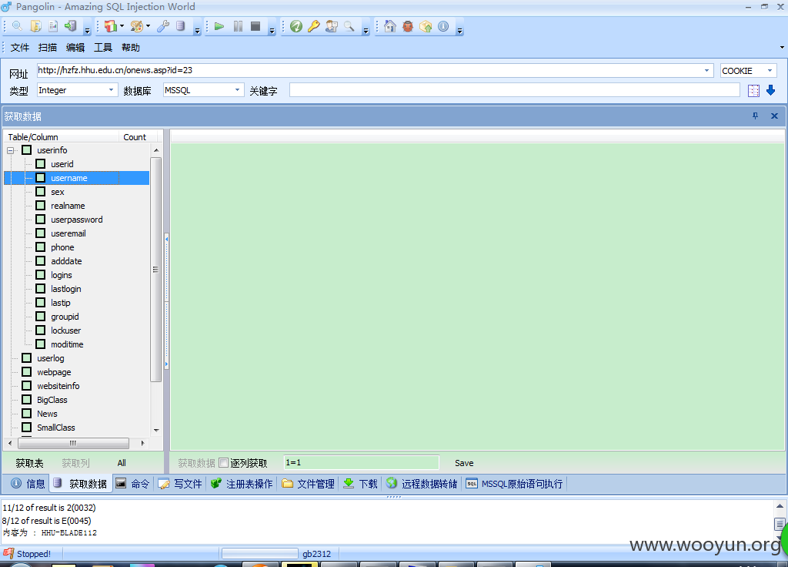Viewport: 788px width, 567px height.
Task: Click the grayed magnifier icon in fourth toolbar
Action: [349, 26]
